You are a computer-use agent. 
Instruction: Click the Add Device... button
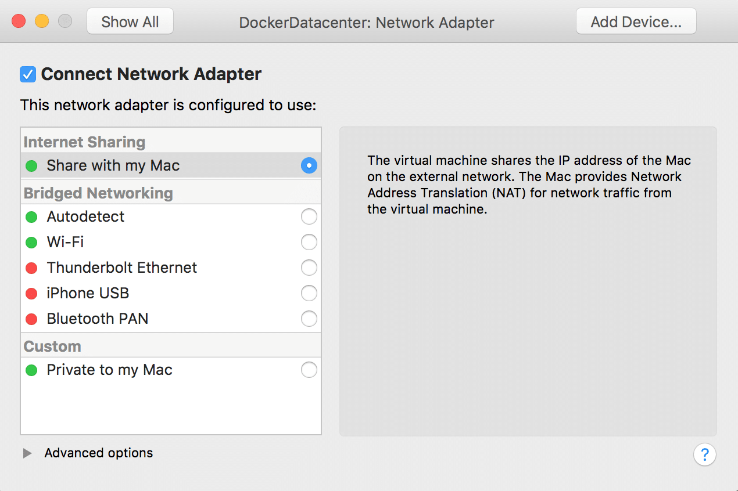coord(636,22)
